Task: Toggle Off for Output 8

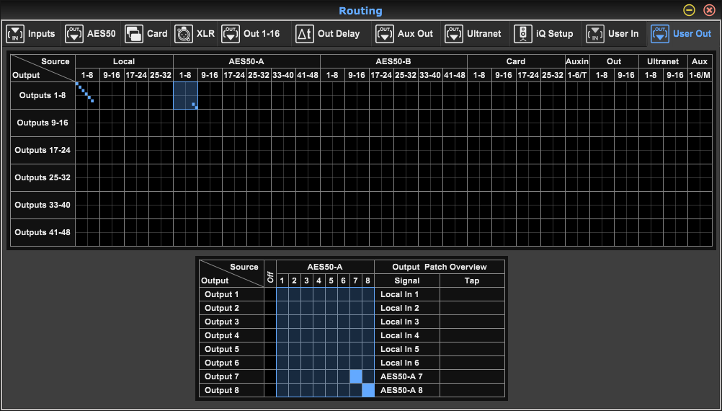Action: [269, 390]
